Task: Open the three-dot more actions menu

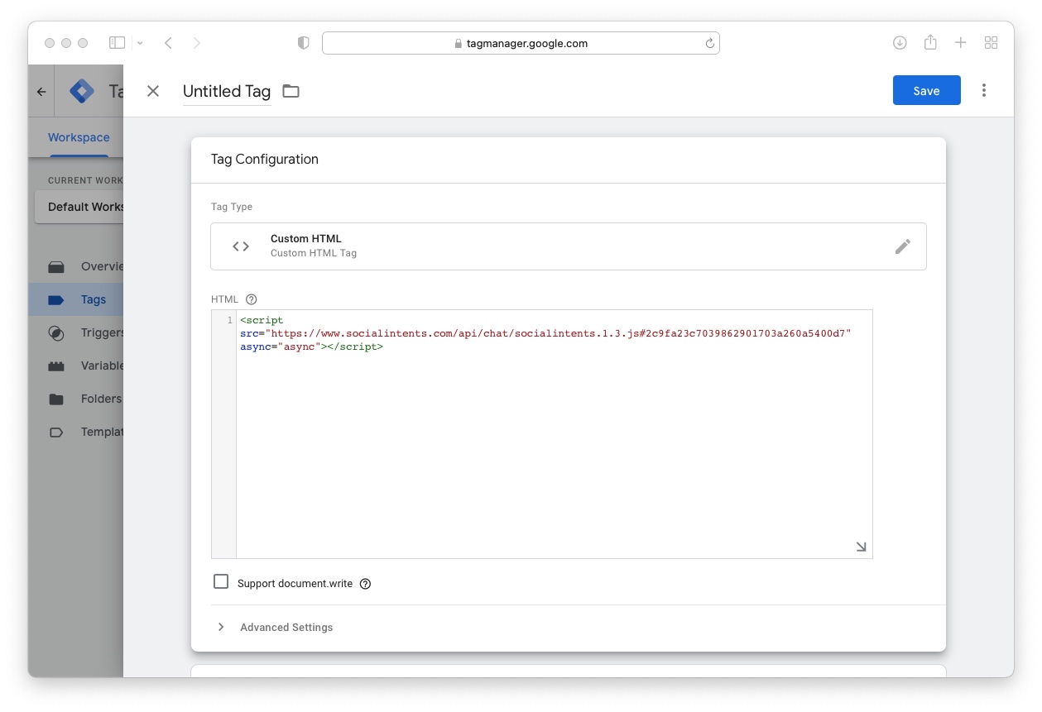Action: 984,90
